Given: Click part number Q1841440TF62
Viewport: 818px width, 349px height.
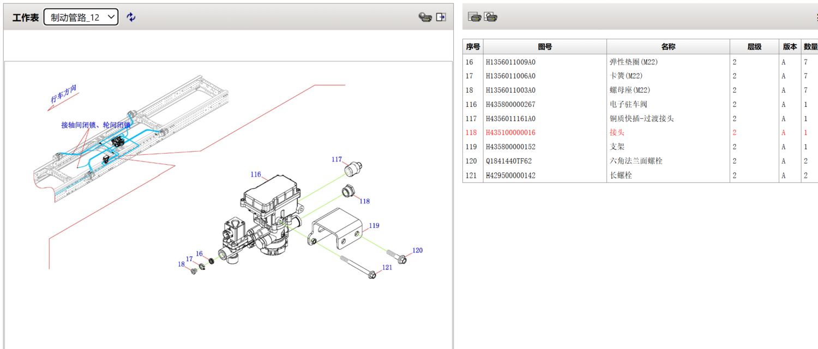Looking at the screenshot, I should pyautogui.click(x=508, y=161).
